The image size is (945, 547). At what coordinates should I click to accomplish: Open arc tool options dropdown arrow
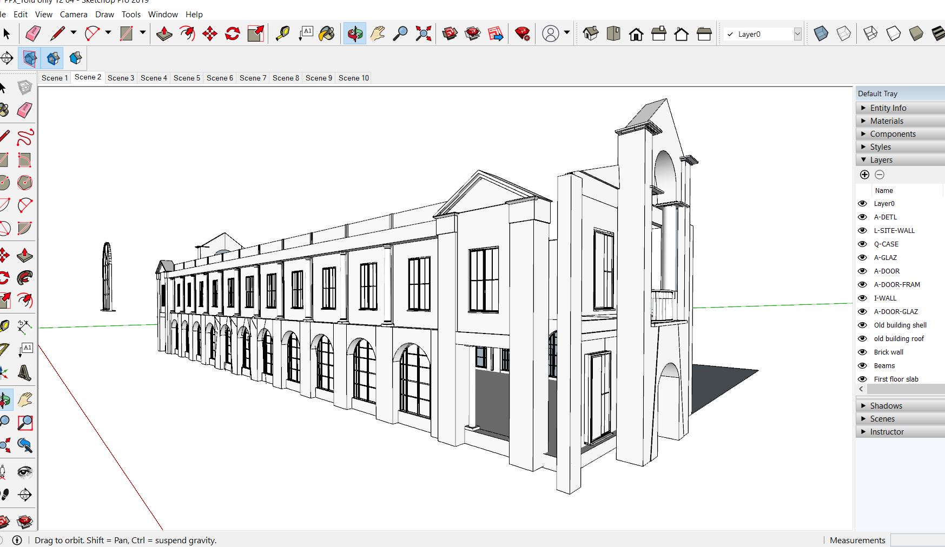coord(108,33)
